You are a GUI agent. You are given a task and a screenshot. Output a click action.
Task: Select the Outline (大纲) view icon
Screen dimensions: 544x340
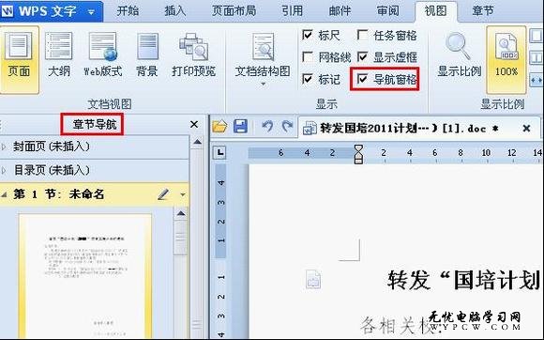[x=59, y=47]
